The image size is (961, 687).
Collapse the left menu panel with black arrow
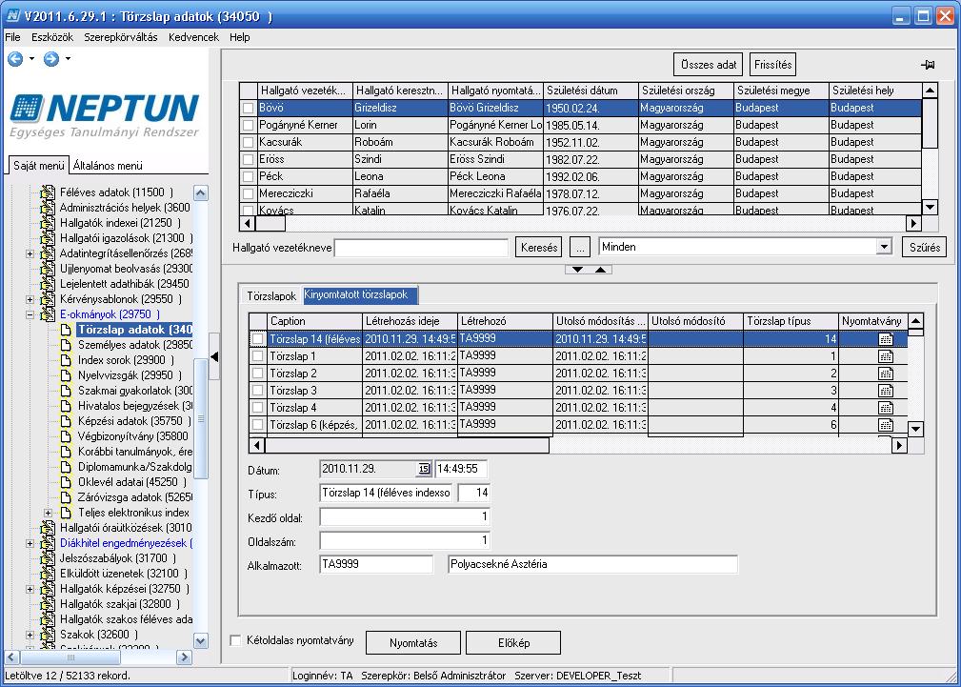click(214, 356)
